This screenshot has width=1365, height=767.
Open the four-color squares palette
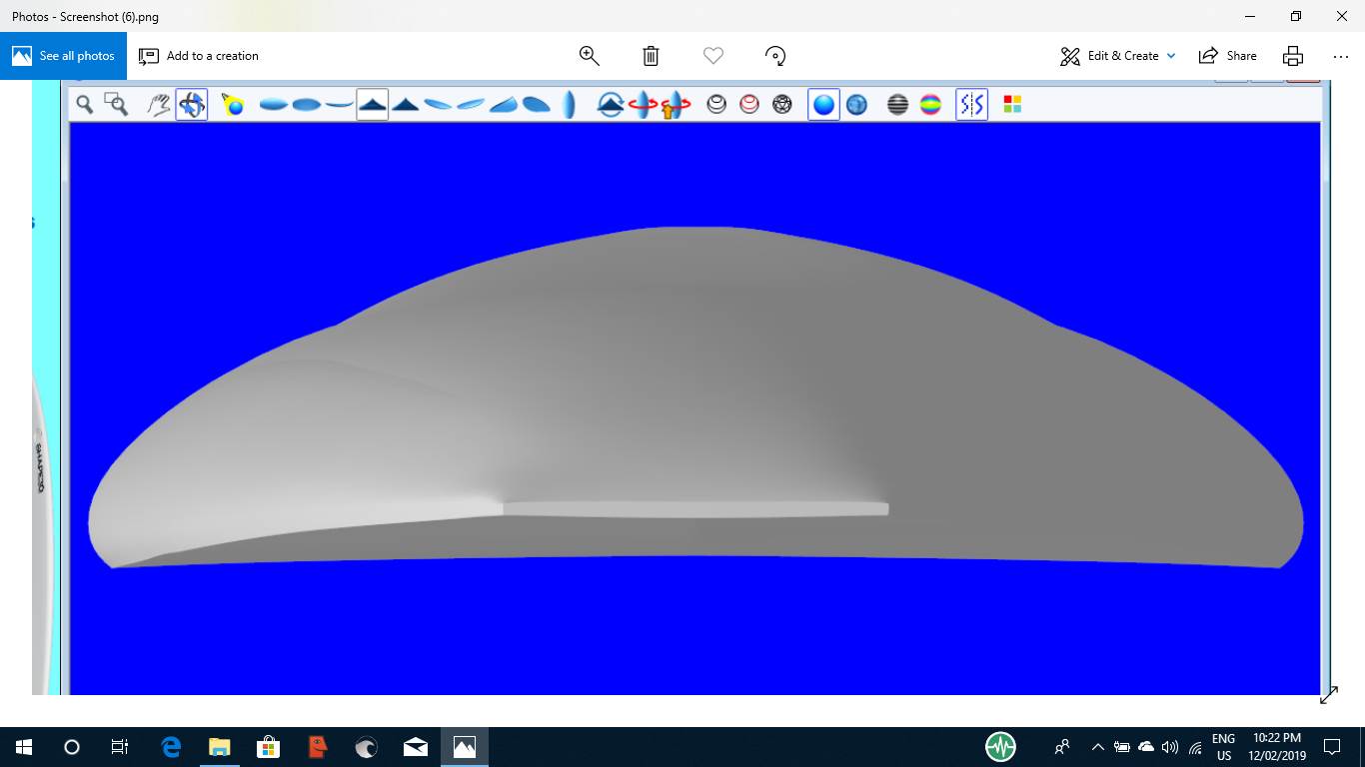tap(1012, 104)
